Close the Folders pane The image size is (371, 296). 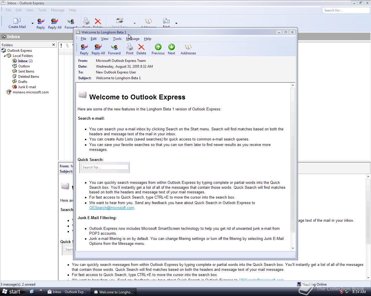click(x=54, y=45)
